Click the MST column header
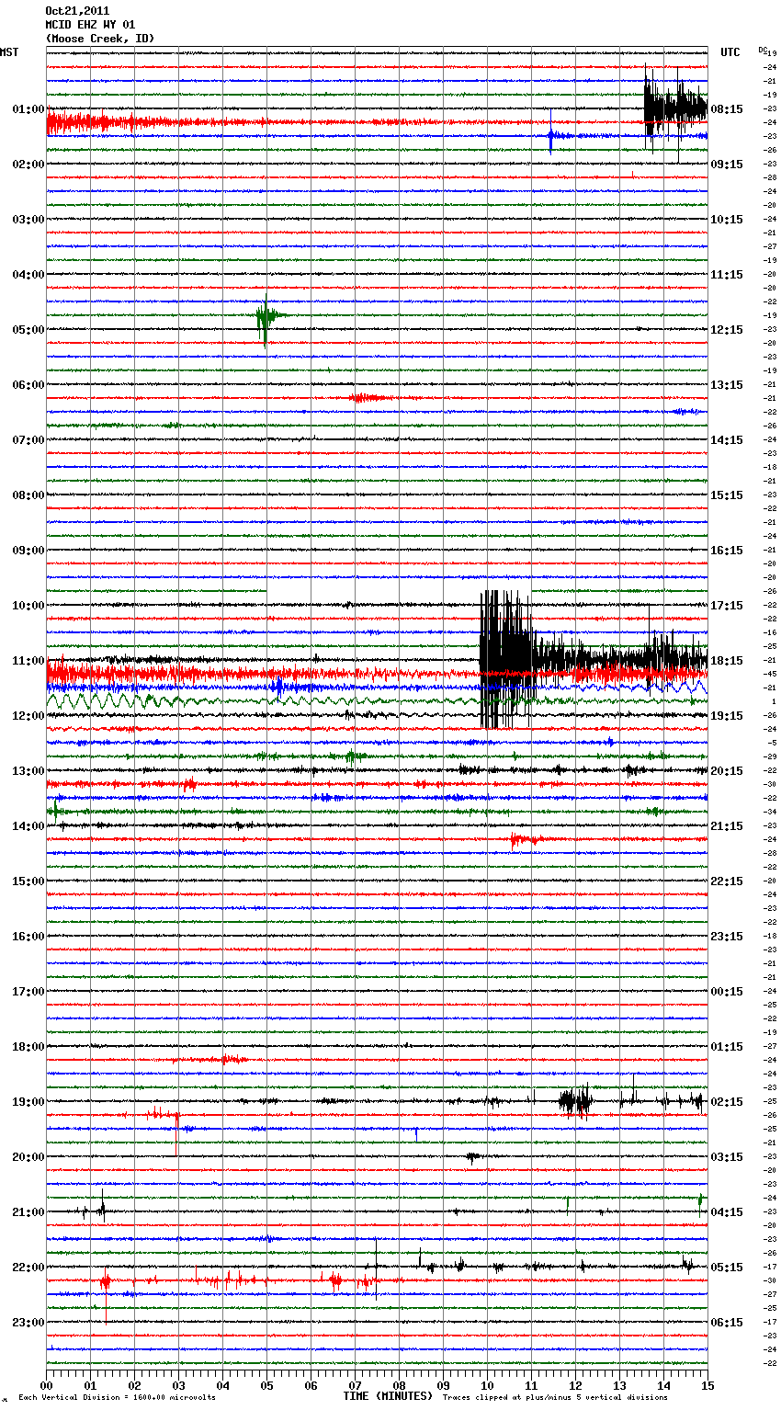The height and width of the screenshot is (1410, 781). (9, 52)
